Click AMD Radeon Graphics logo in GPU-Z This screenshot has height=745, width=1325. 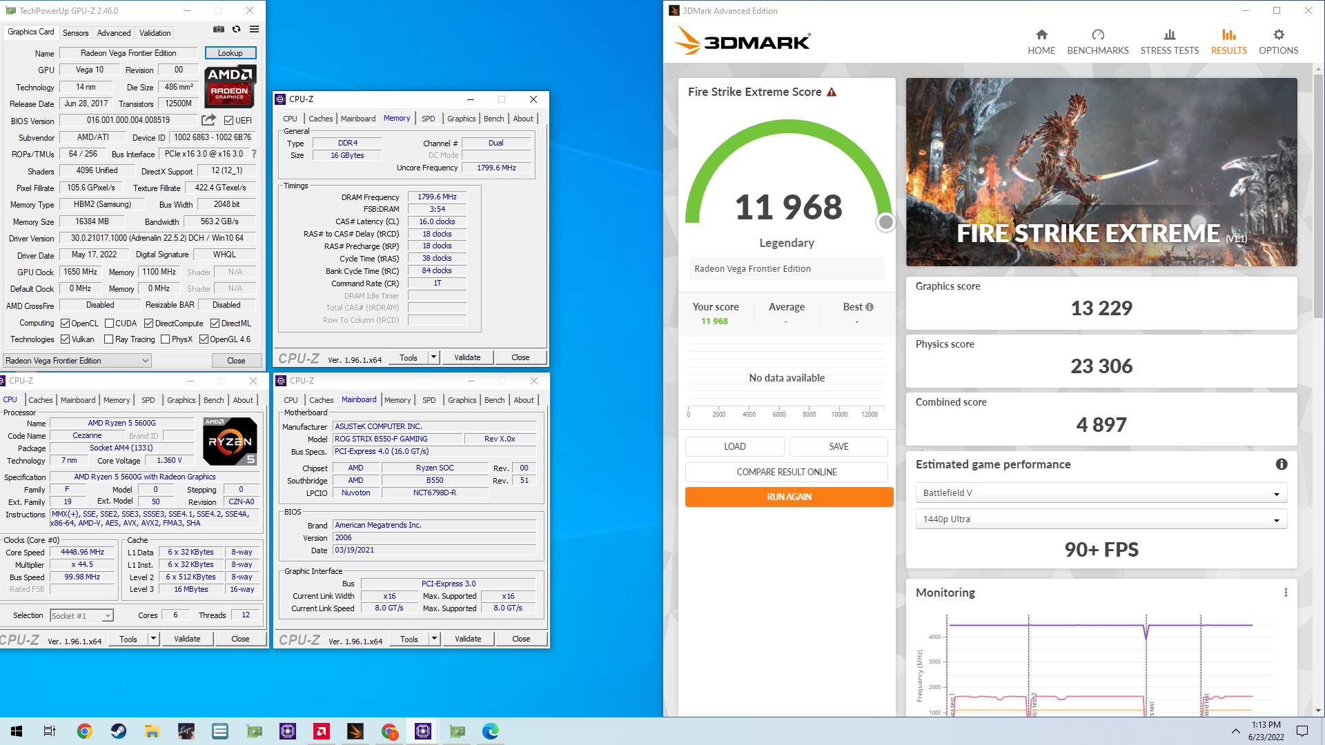(x=230, y=86)
